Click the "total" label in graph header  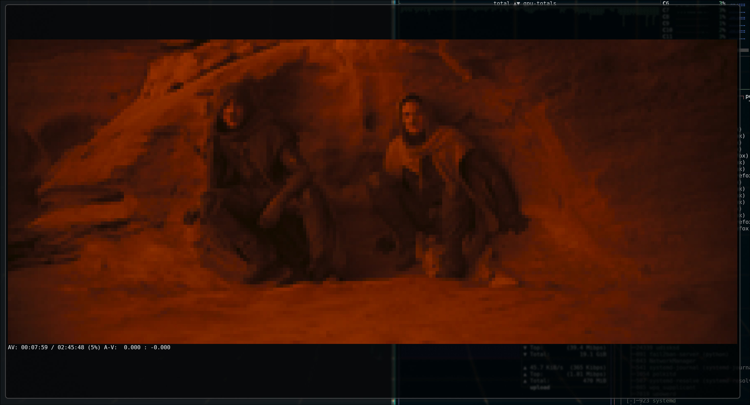click(x=501, y=4)
